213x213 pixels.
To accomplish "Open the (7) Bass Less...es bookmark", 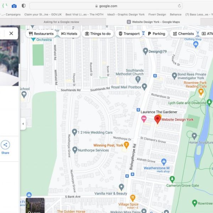I will click(199, 15).
